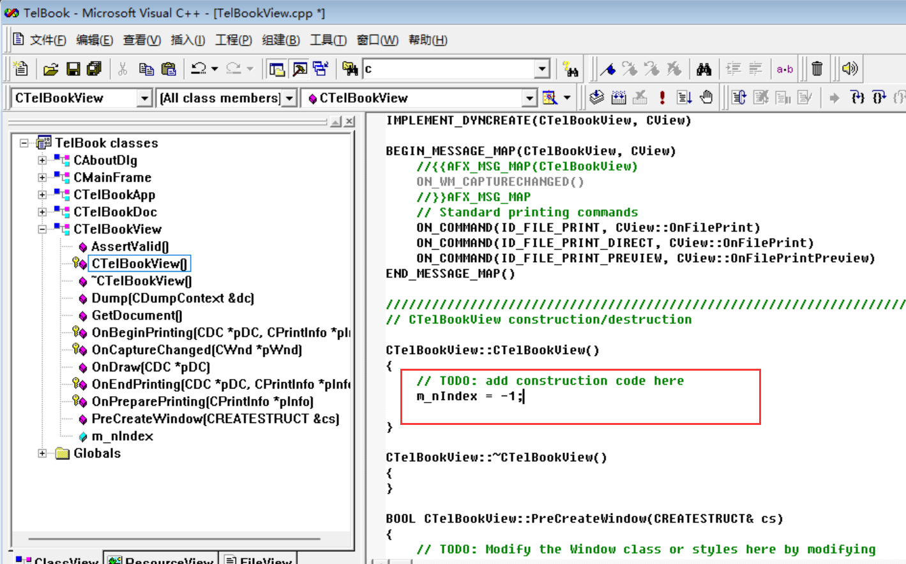
Task: Open the 组建(B) menu
Action: tap(281, 40)
